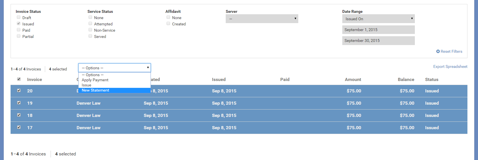The width and height of the screenshot is (478, 160).
Task: Select Issue from the dropdown list
Action: (x=86, y=85)
